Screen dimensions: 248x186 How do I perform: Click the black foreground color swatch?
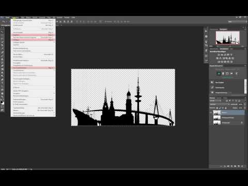click(2, 102)
